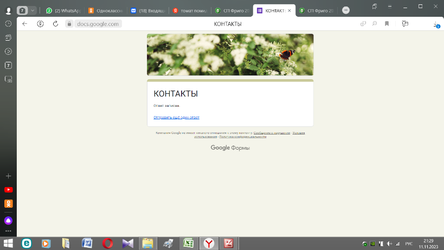Image resolution: width=444 pixels, height=250 pixels.
Task: Open the browser hamburger menu
Action: [x=390, y=6]
